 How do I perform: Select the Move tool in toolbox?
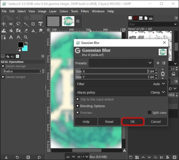point(4,24)
